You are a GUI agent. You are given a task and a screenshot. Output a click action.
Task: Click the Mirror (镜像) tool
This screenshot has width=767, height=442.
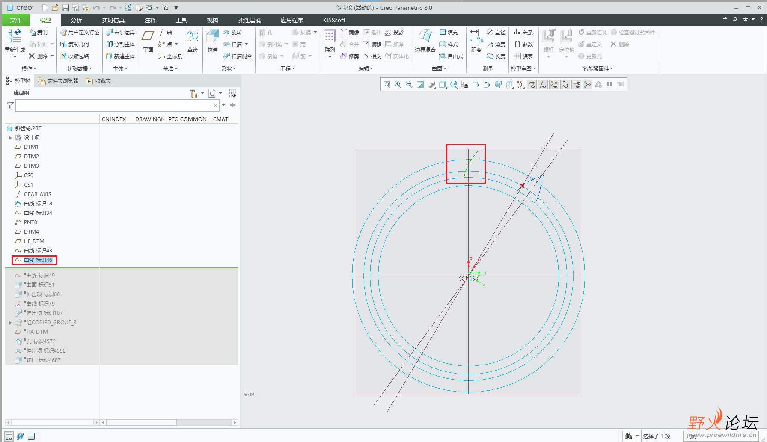coord(350,33)
